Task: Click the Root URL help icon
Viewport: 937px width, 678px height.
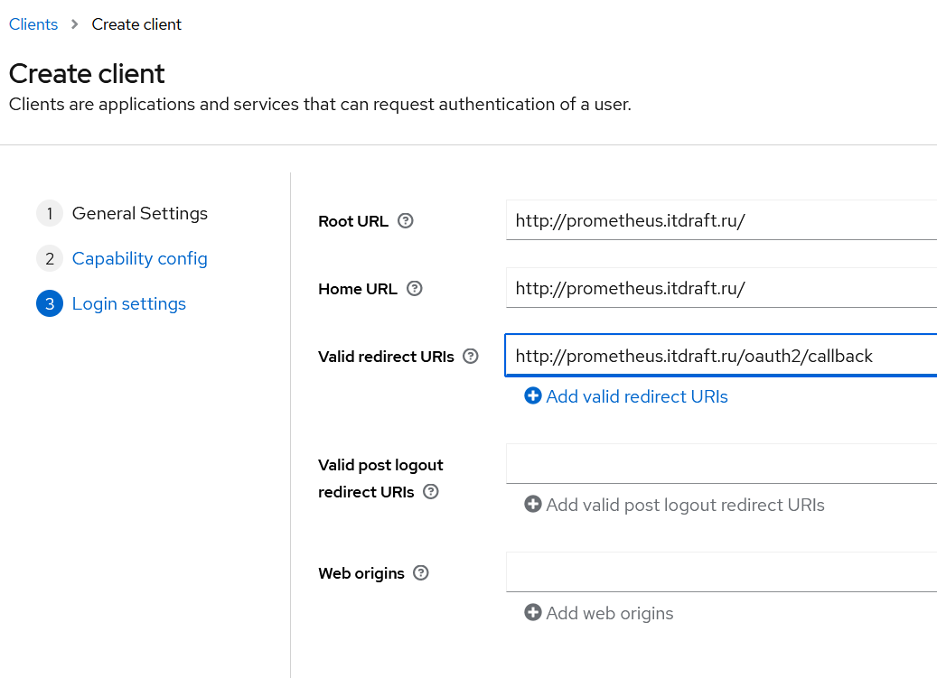Action: click(406, 220)
